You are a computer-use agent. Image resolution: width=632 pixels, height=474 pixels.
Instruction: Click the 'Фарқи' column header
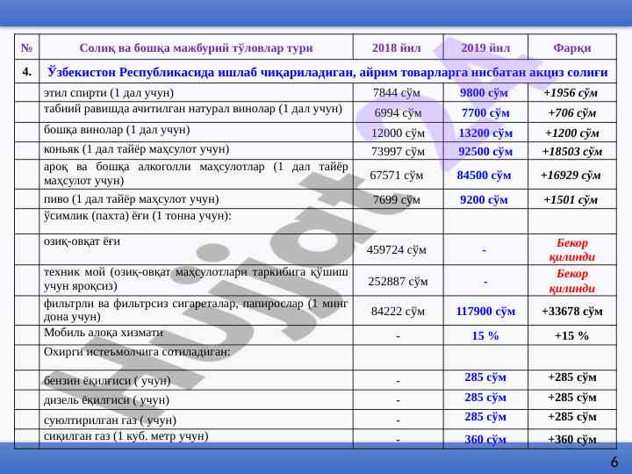coord(572,47)
